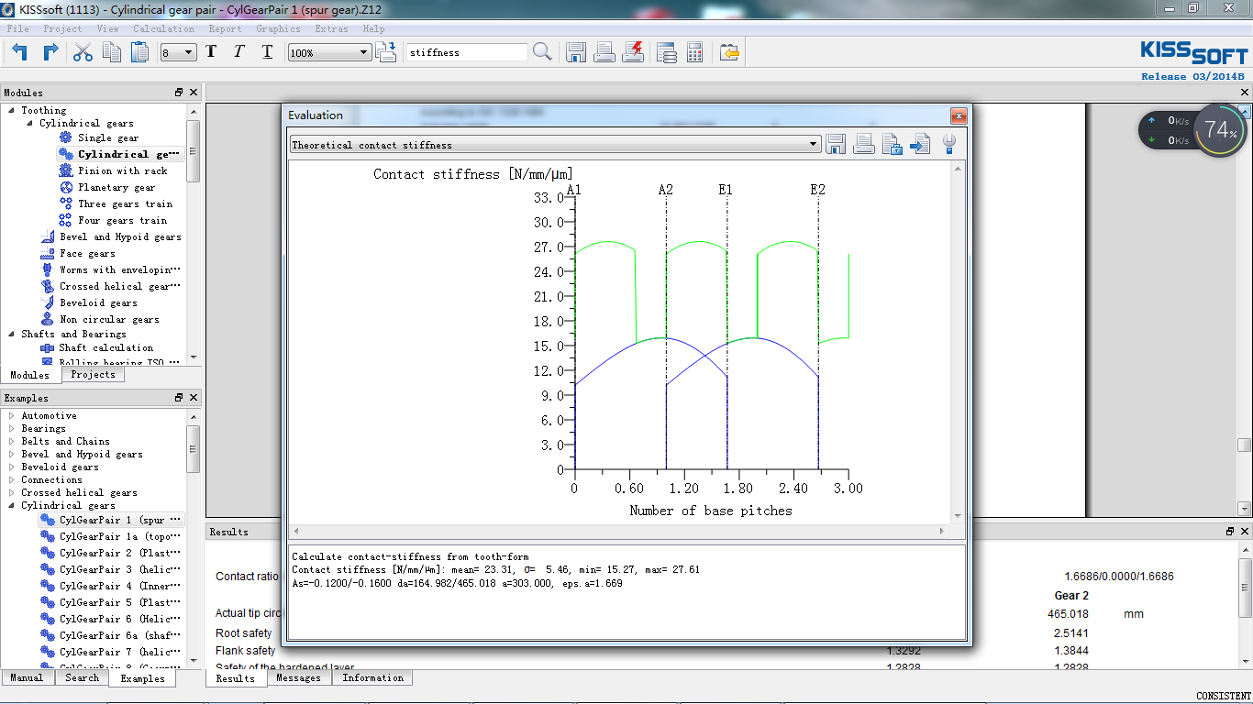
Task: Click the main toolbar Print icon
Action: point(604,52)
